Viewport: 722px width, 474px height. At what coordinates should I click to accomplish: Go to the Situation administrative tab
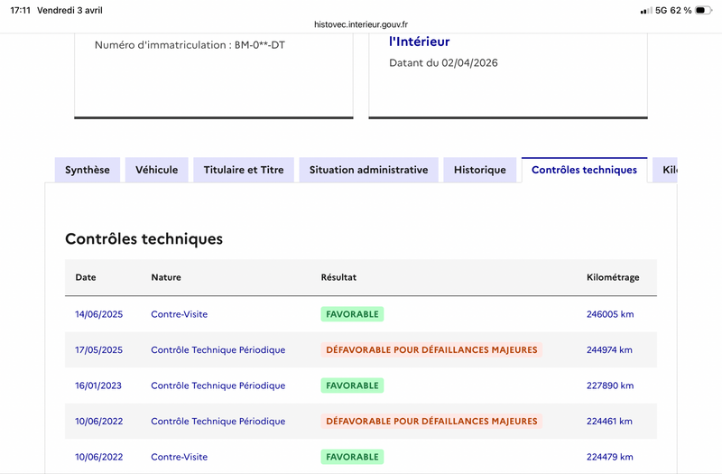[x=368, y=170]
